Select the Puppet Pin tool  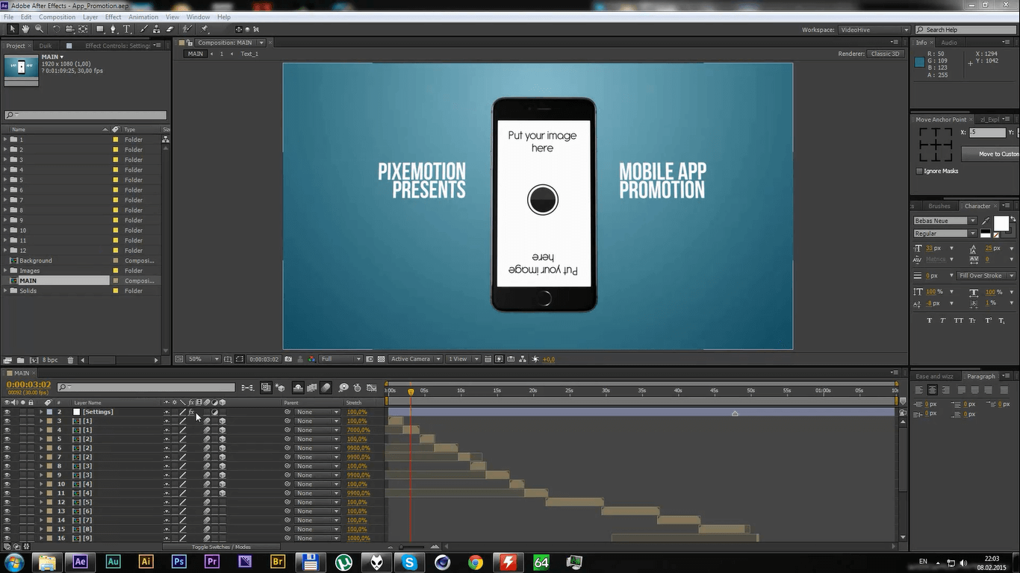(x=204, y=29)
